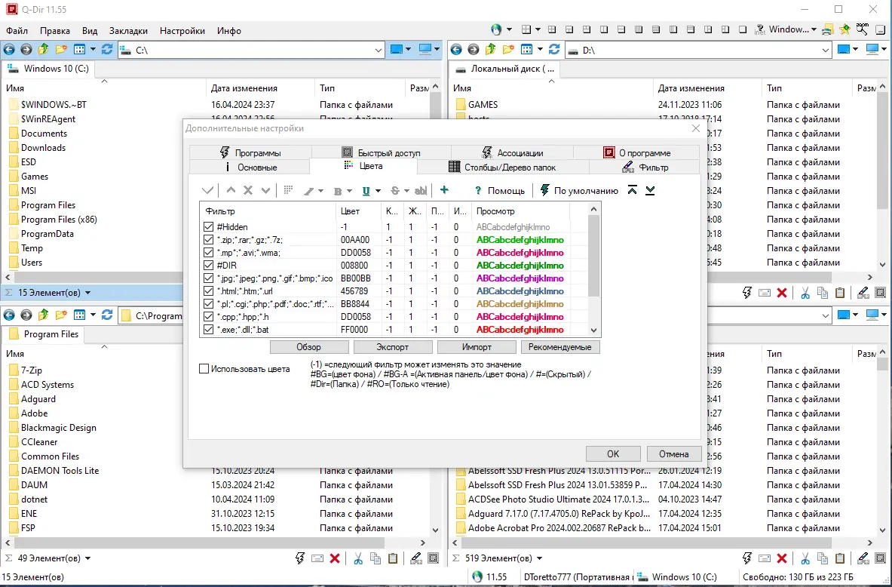Click the delete filter X icon
This screenshot has height=587, width=892.
248,190
